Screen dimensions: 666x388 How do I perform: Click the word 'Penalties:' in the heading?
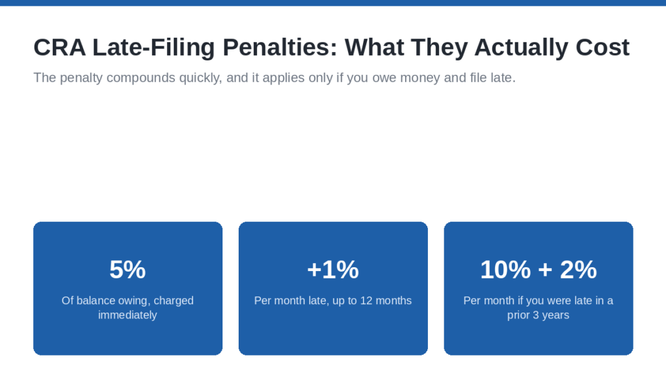click(x=280, y=47)
